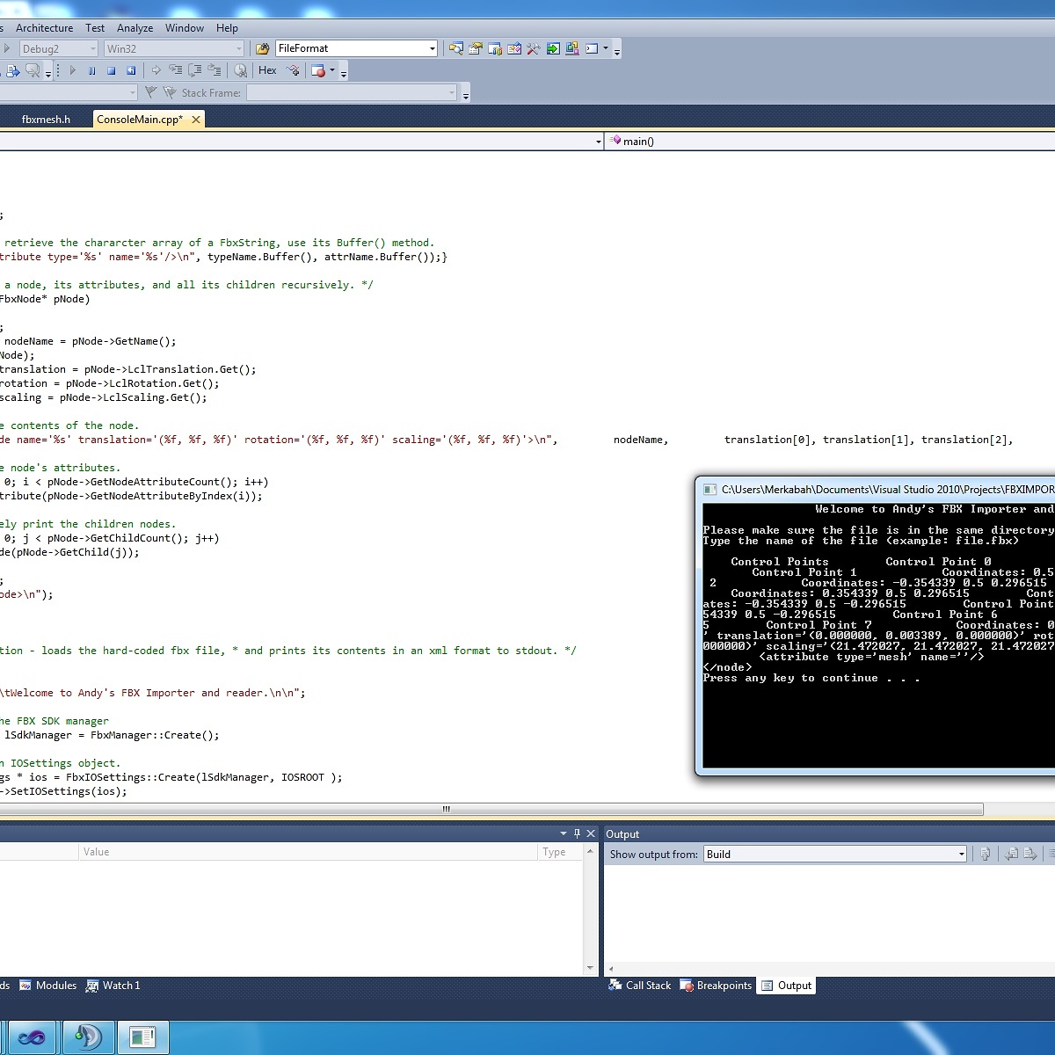Viewport: 1055px width, 1055px height.
Task: Open the Analyze menu
Action: (x=135, y=28)
